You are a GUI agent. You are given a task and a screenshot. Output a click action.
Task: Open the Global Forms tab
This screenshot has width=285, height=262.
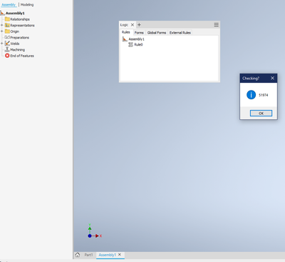click(x=157, y=33)
